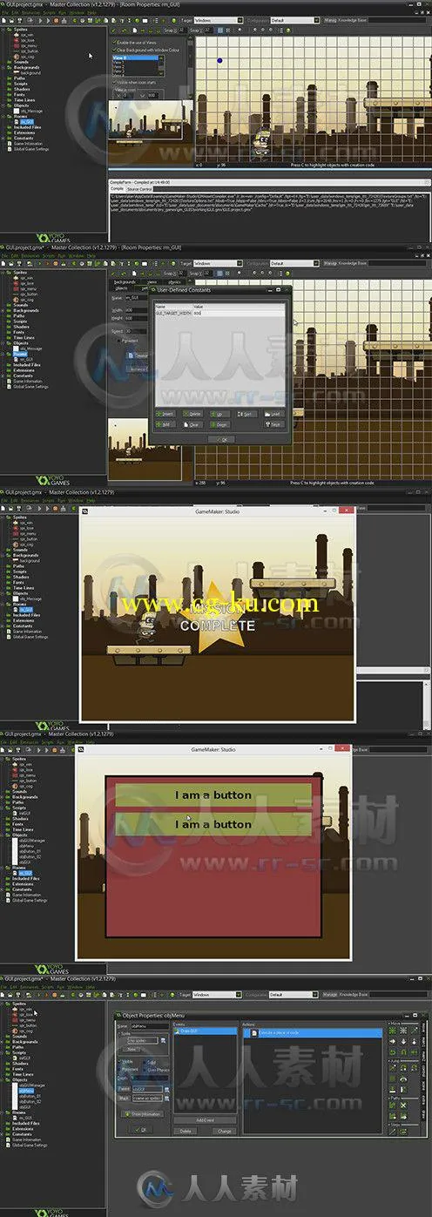Click the Up button in Constants dialog

[x=219, y=414]
